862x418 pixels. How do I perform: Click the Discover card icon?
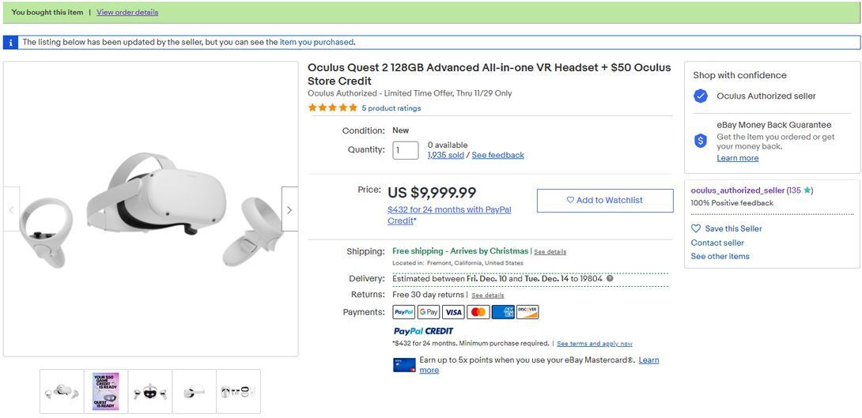pyautogui.click(x=527, y=312)
